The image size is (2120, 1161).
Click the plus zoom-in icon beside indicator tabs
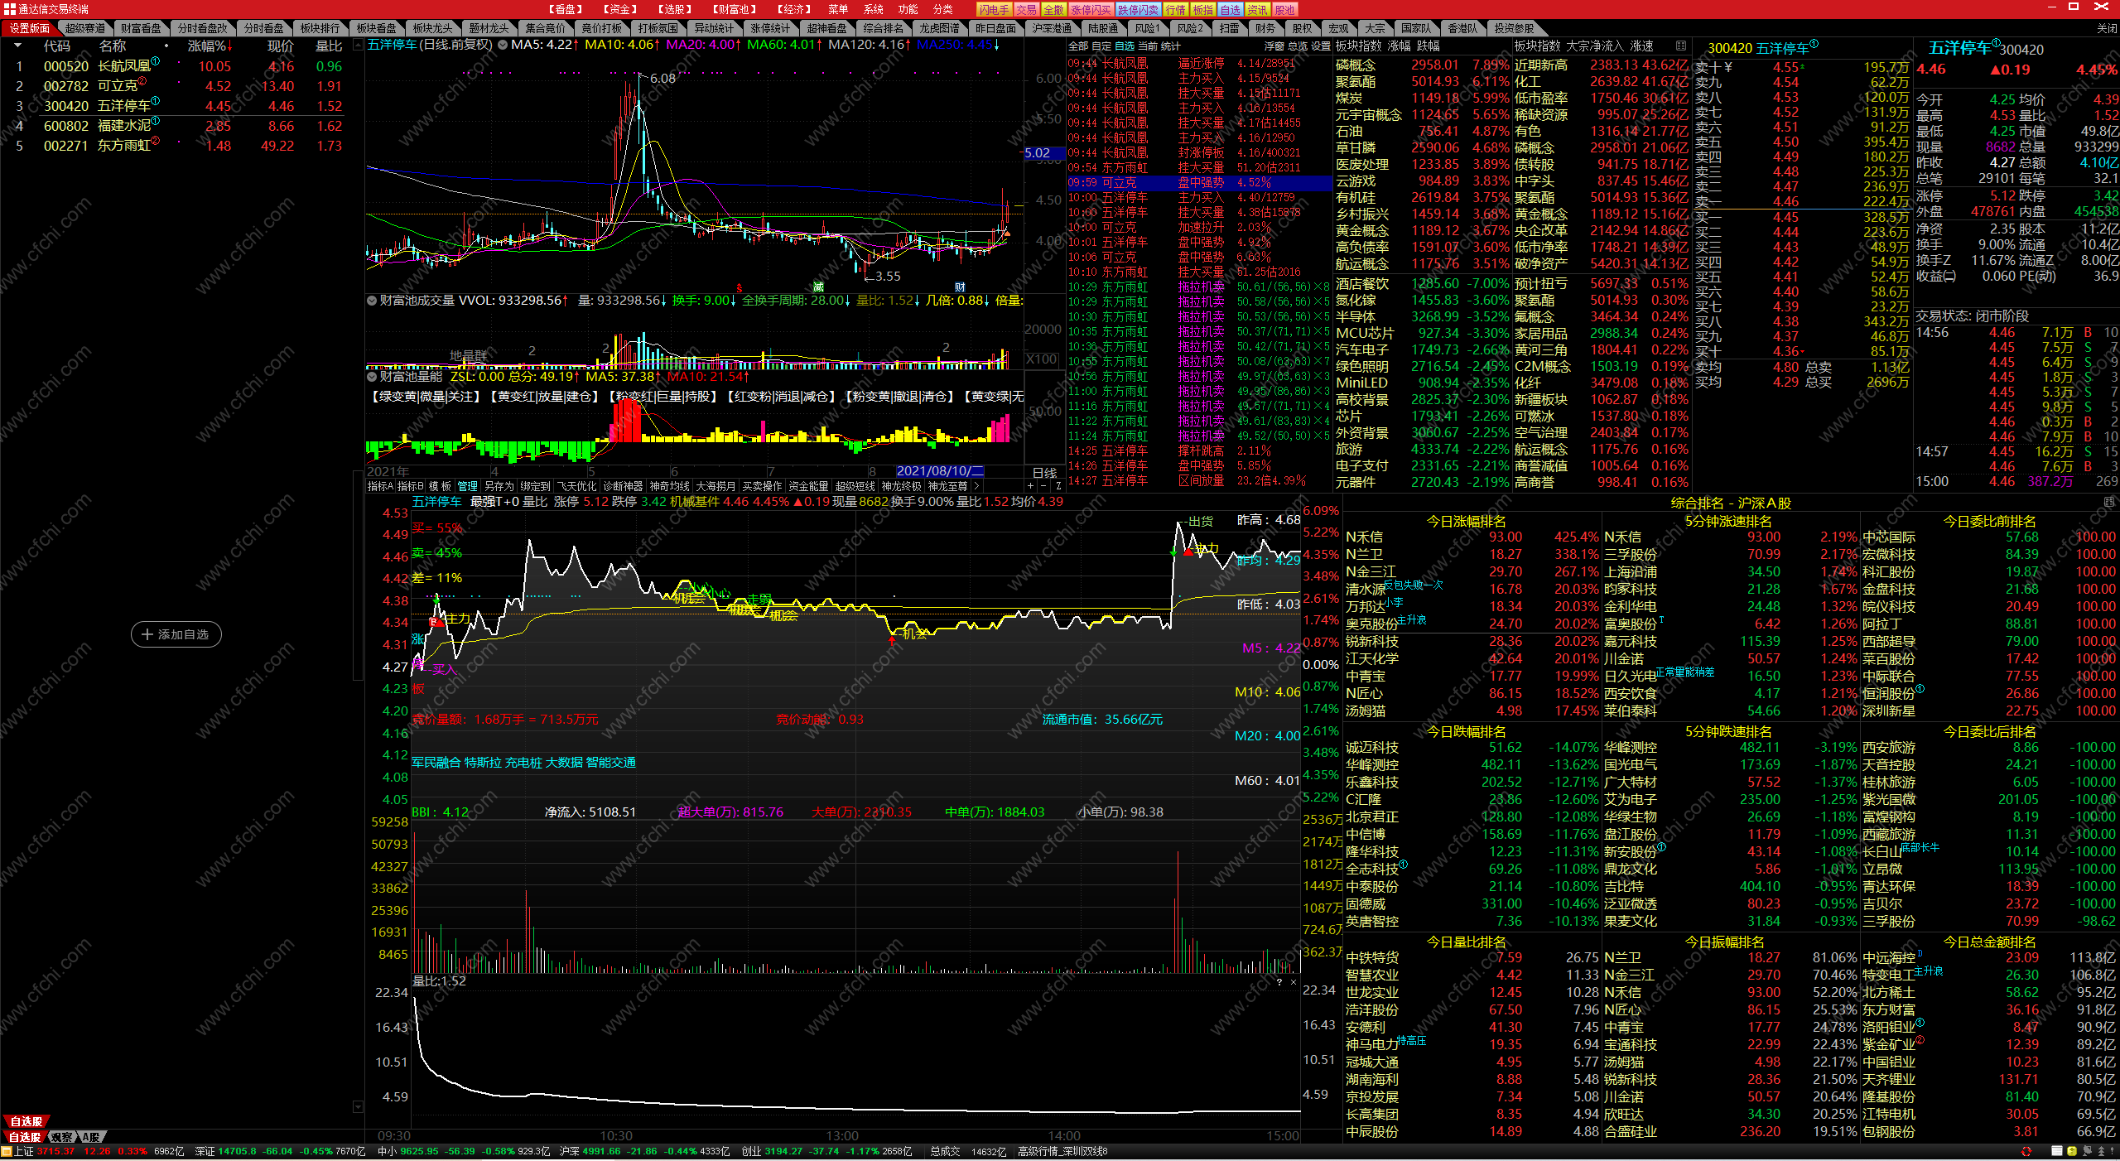pyautogui.click(x=1030, y=486)
